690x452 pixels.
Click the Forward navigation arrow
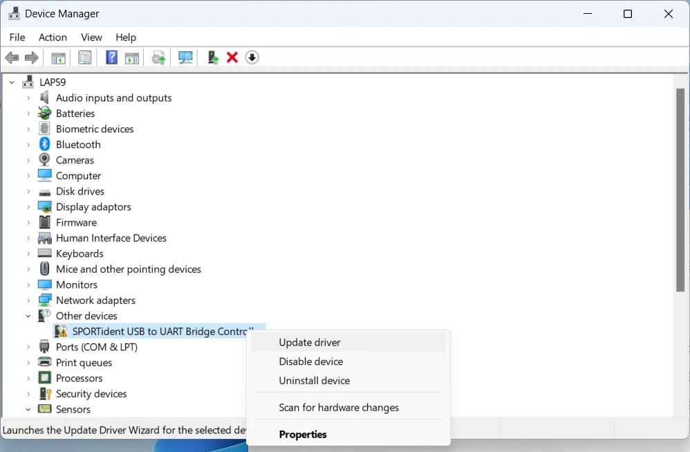(31, 57)
